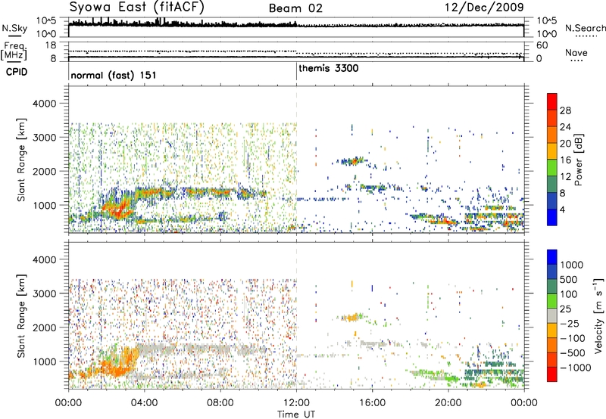
Task: Click the "Nave" legend label
Action: coord(576,52)
